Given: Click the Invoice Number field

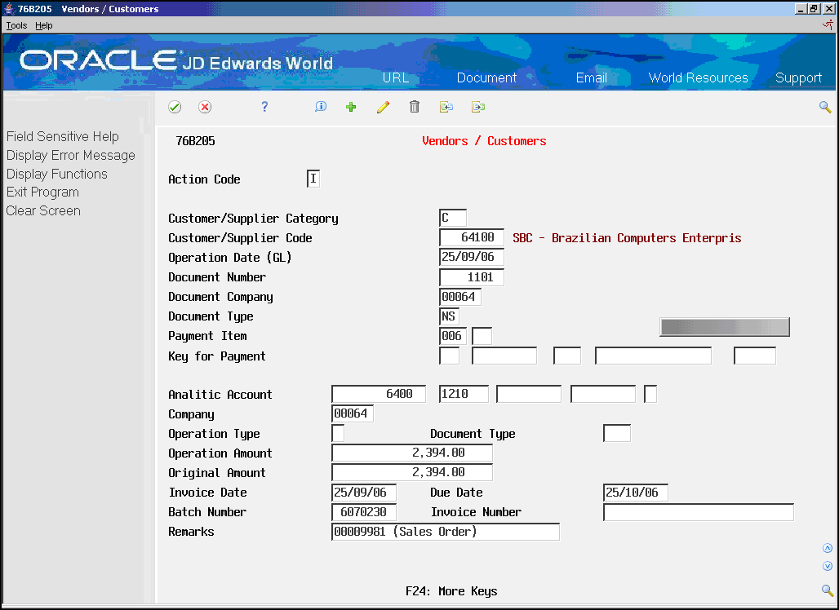Looking at the screenshot, I should [x=699, y=511].
